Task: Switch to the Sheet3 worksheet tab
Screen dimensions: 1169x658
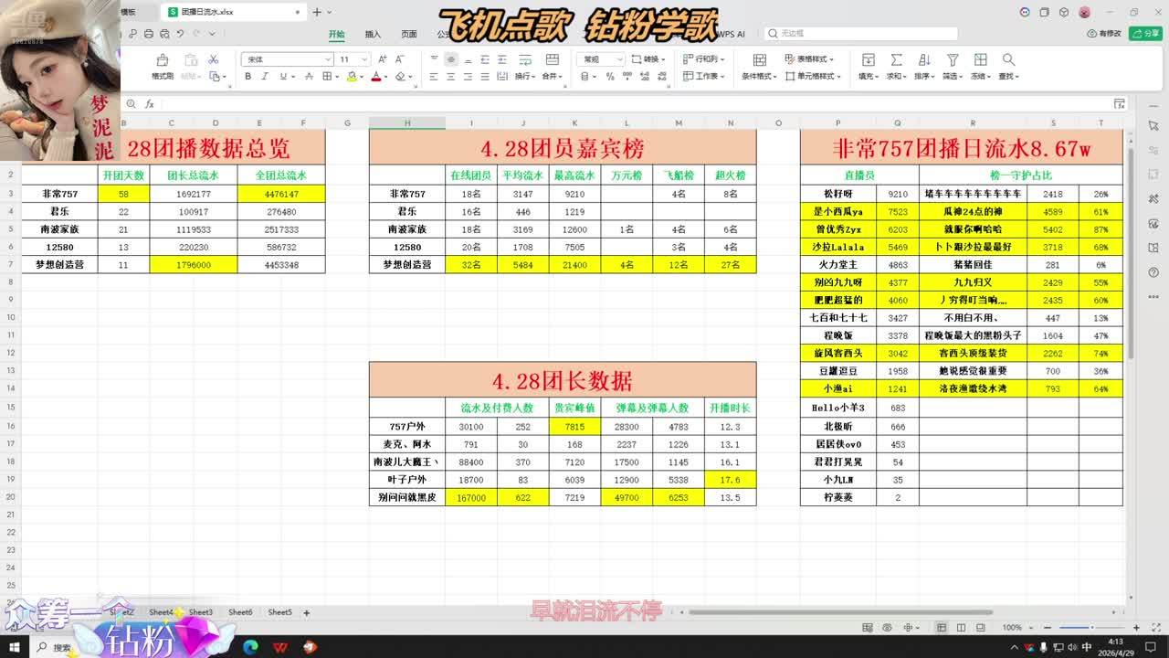Action: point(201,612)
